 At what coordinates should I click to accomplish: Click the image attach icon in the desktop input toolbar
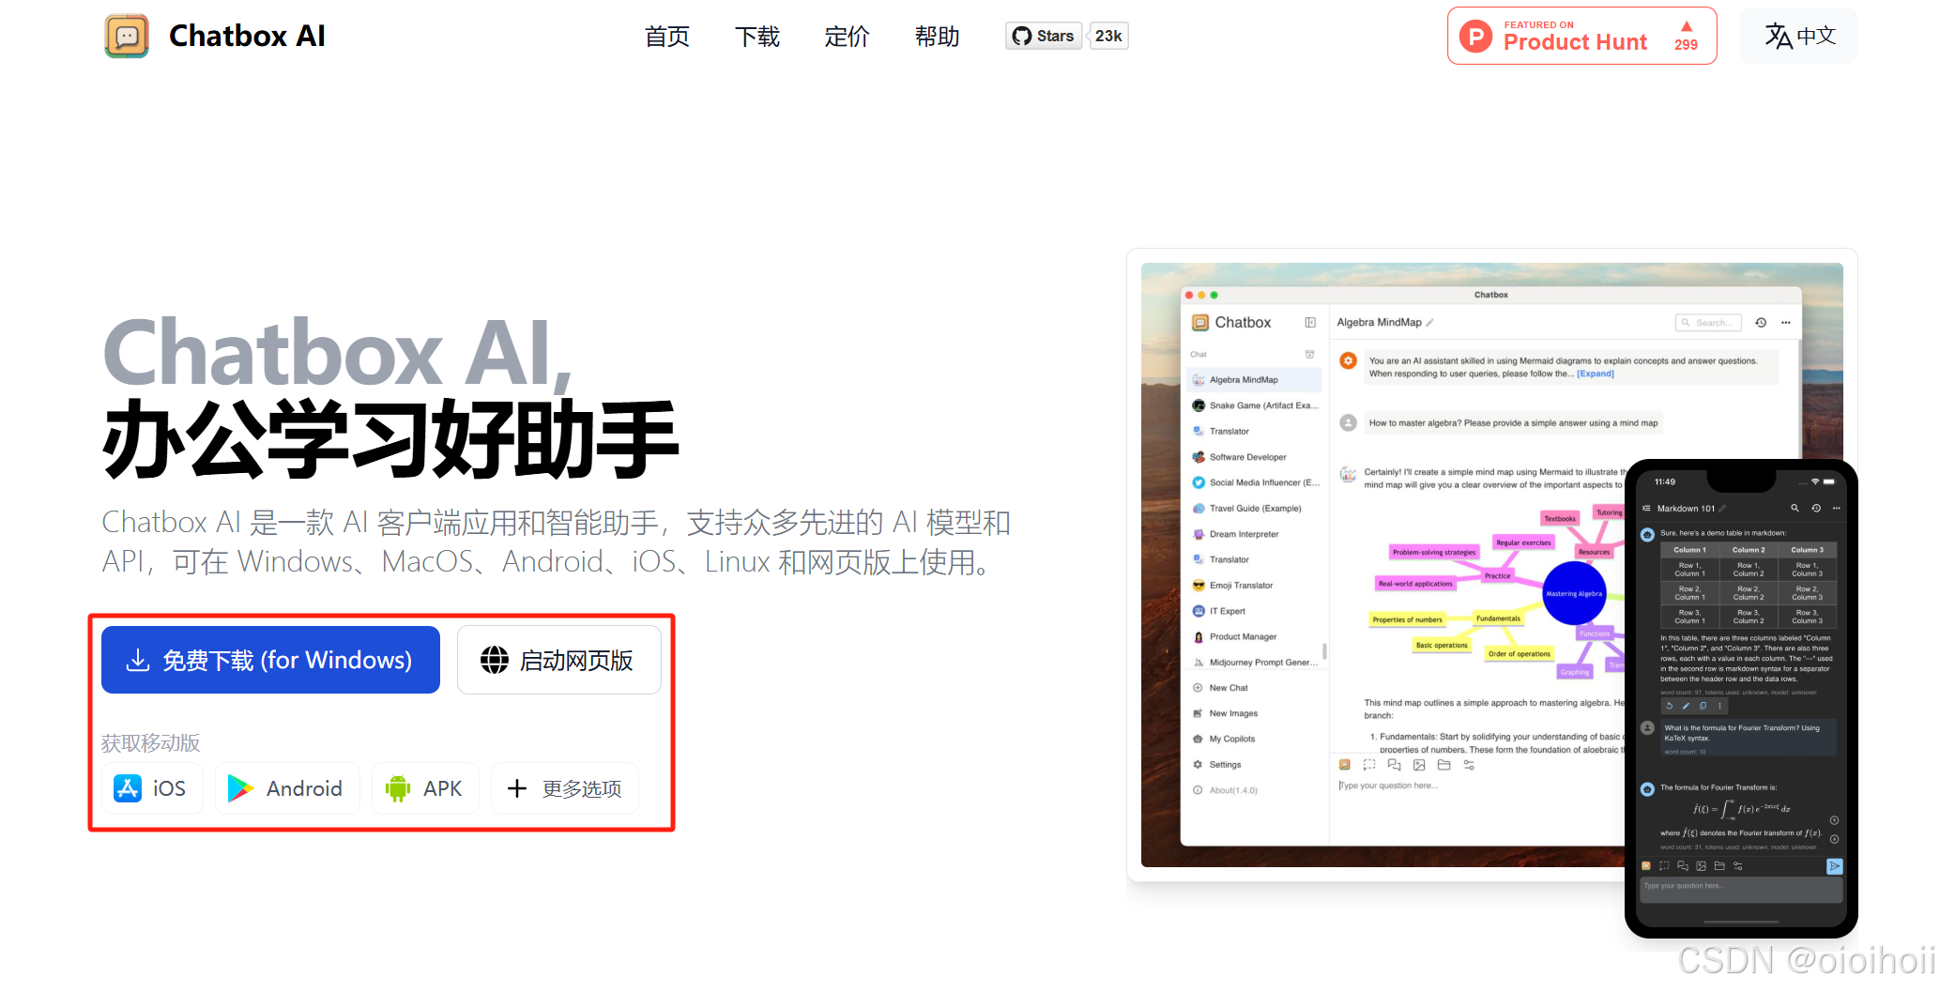pyautogui.click(x=1419, y=765)
